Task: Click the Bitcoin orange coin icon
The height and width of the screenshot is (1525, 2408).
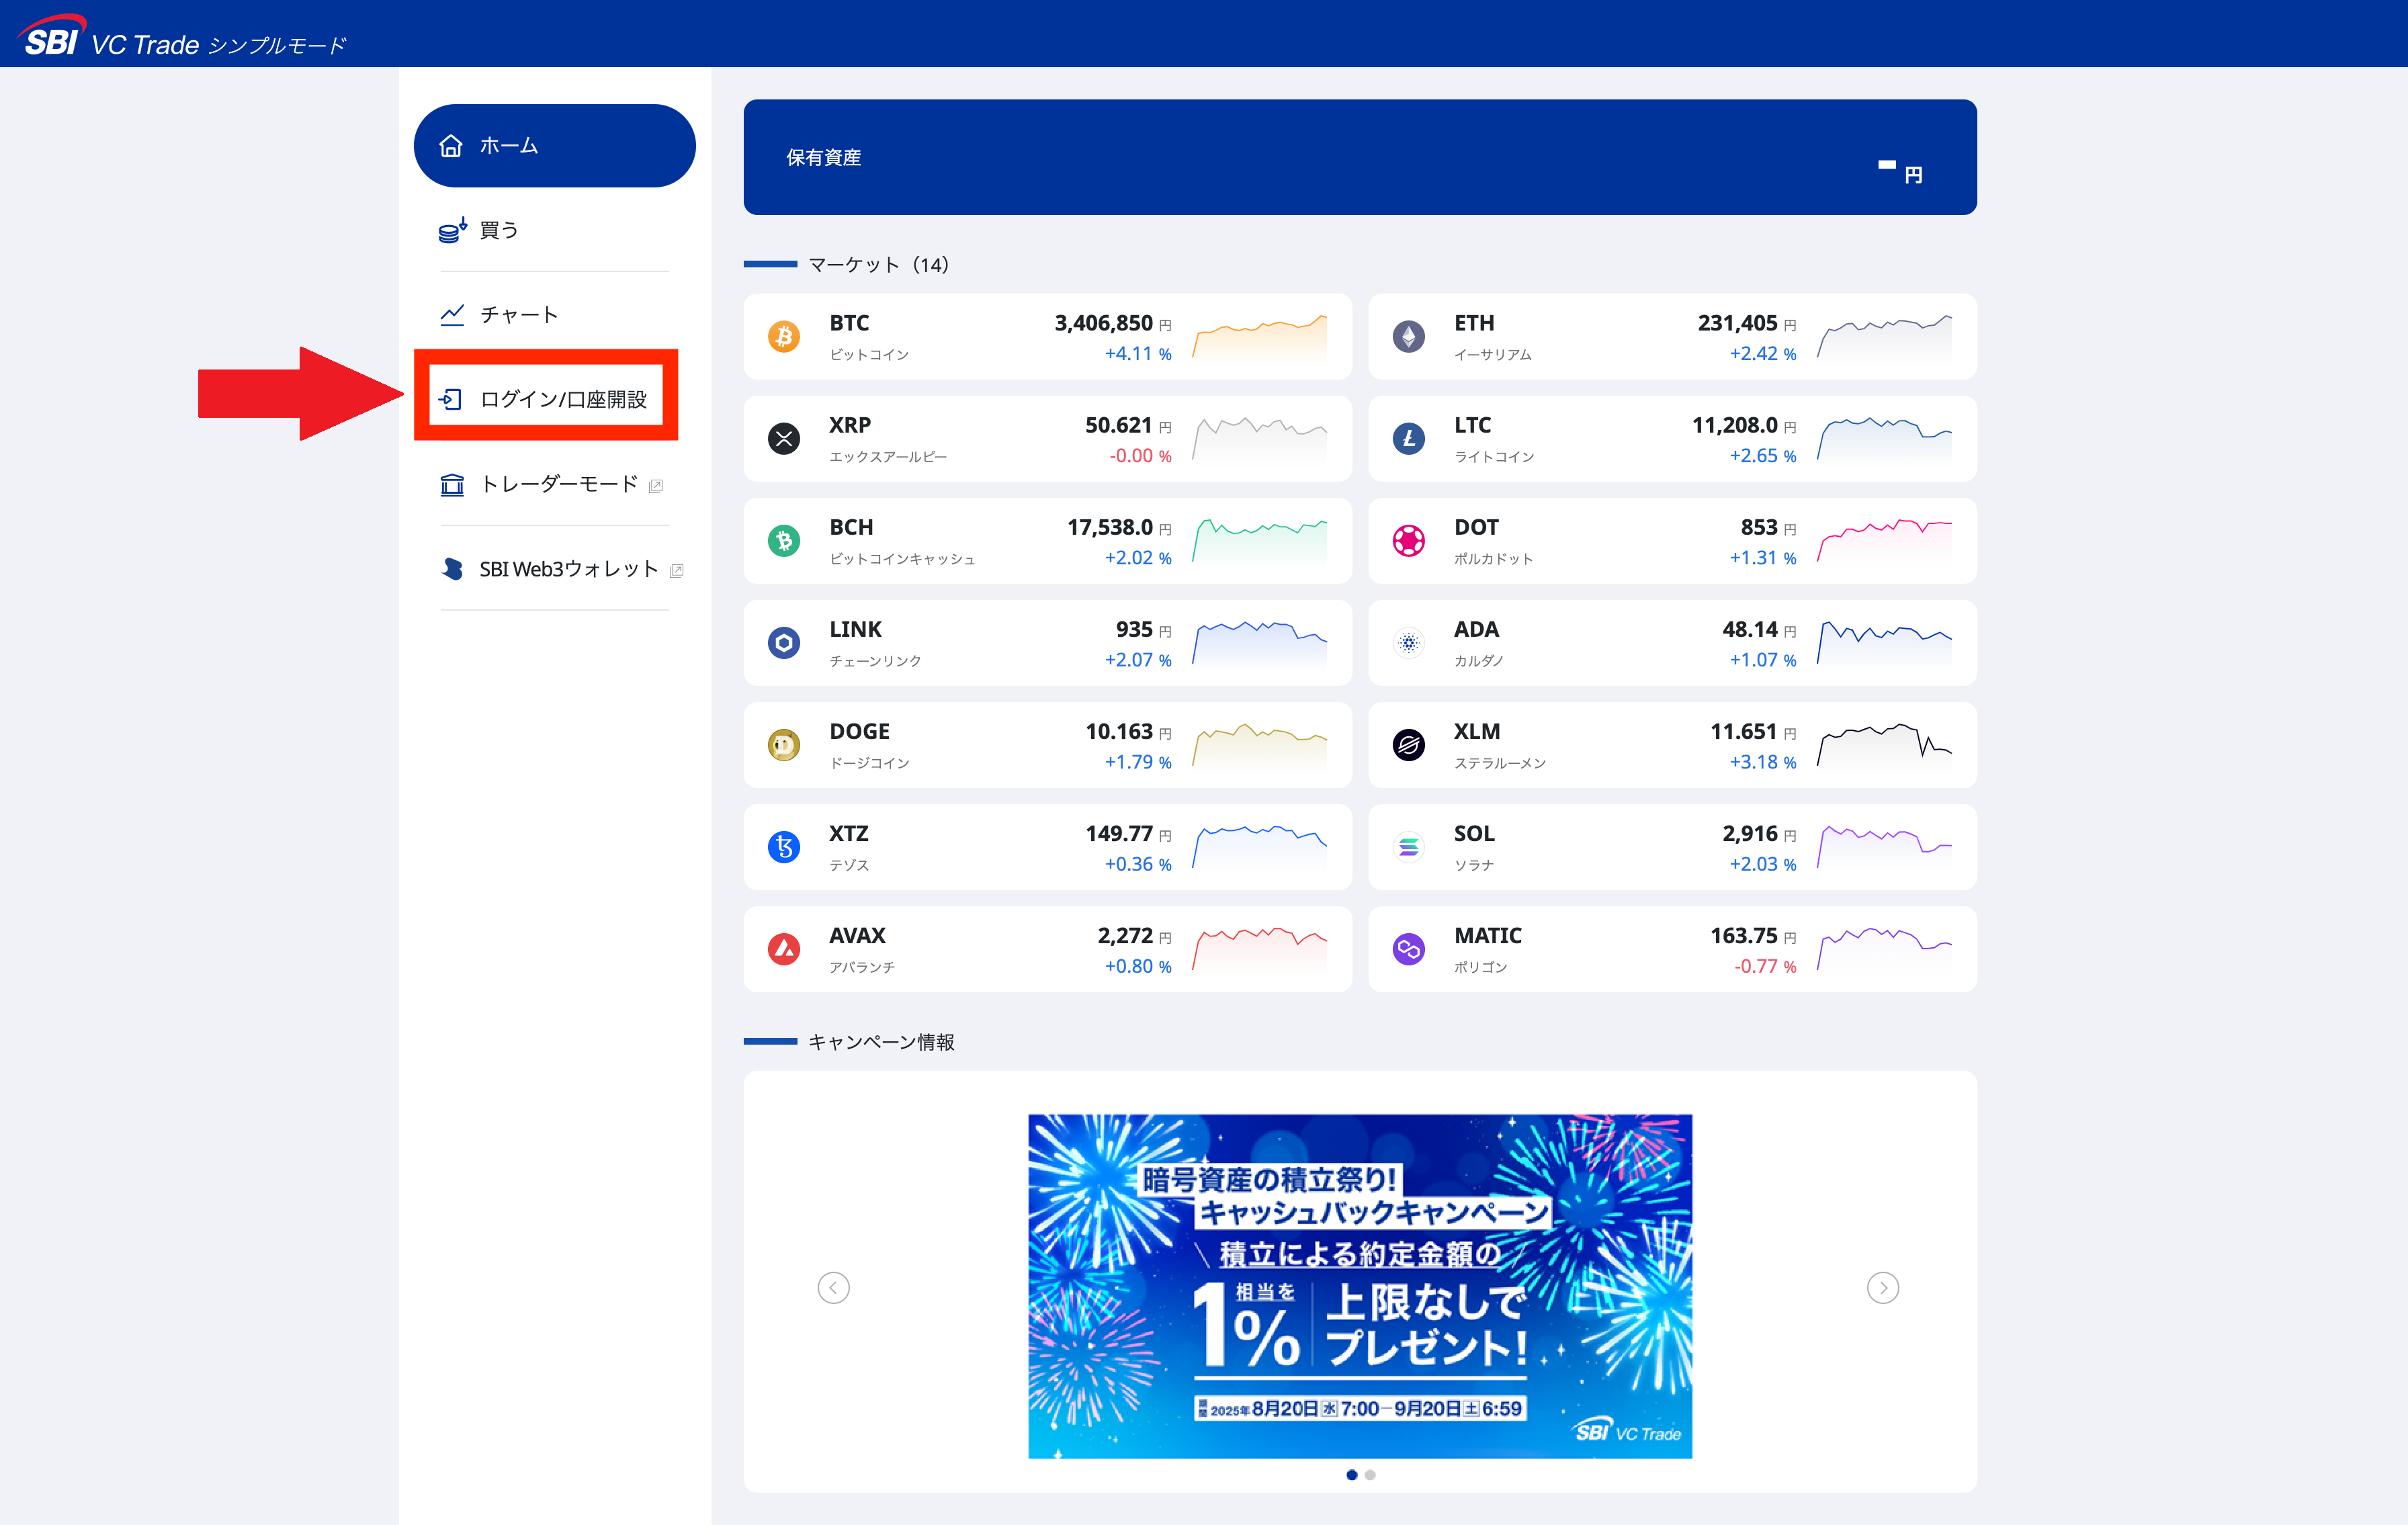Action: point(783,337)
